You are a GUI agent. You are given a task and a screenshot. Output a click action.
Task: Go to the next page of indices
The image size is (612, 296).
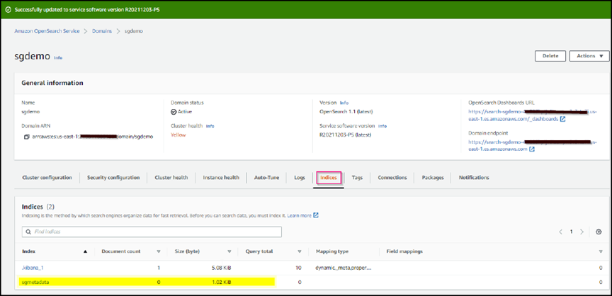(582, 232)
